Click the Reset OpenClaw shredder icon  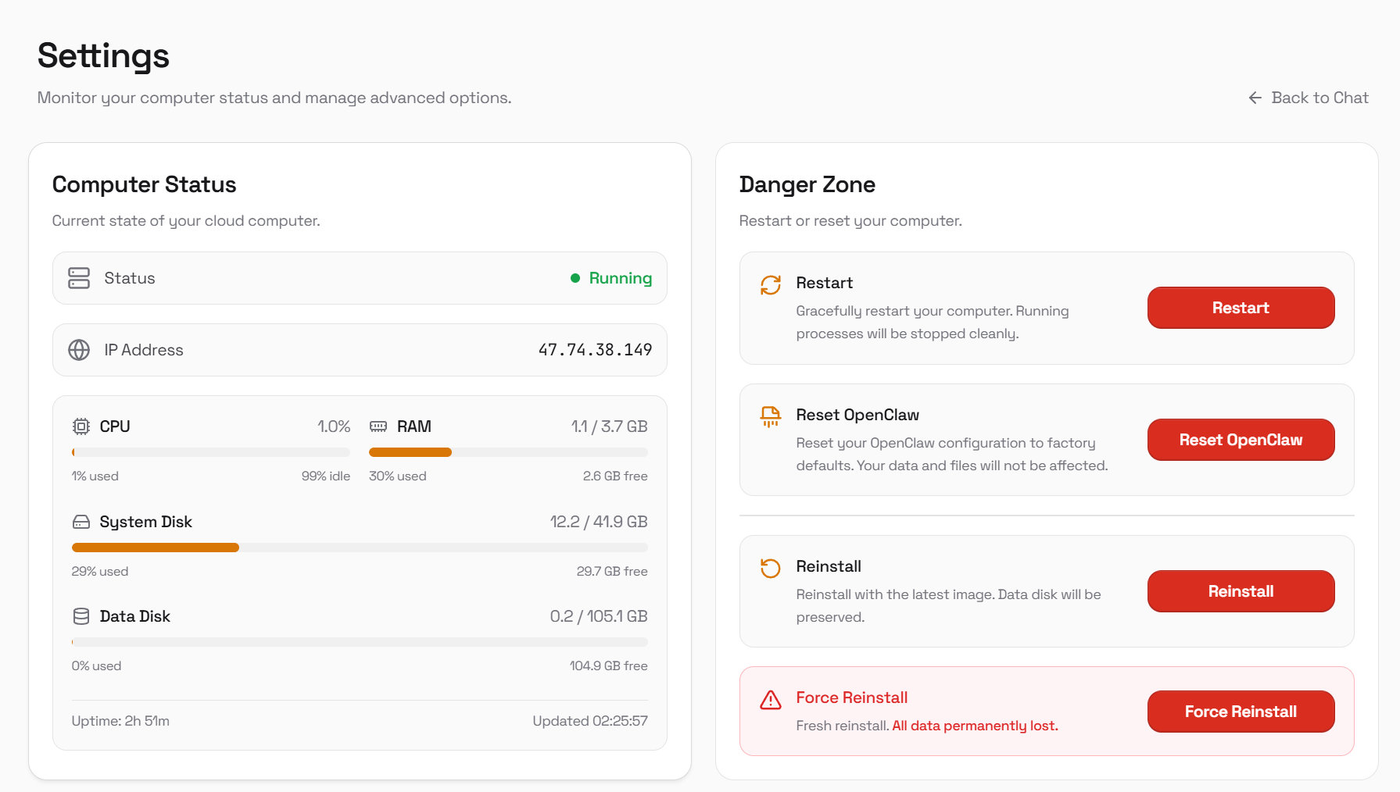(x=771, y=416)
